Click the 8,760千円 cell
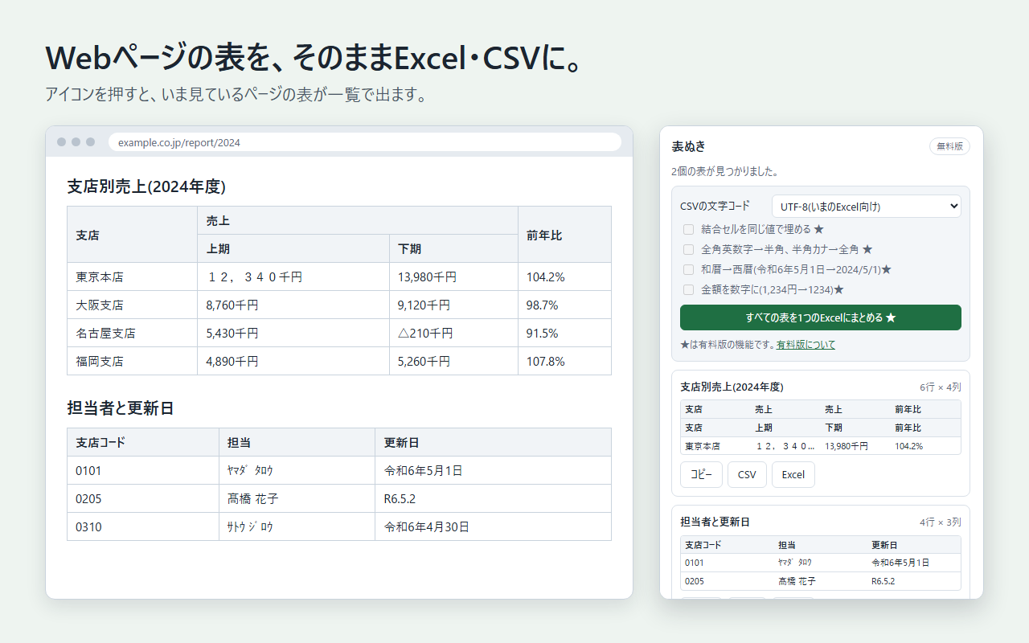Image resolution: width=1029 pixels, height=643 pixels. (x=293, y=305)
